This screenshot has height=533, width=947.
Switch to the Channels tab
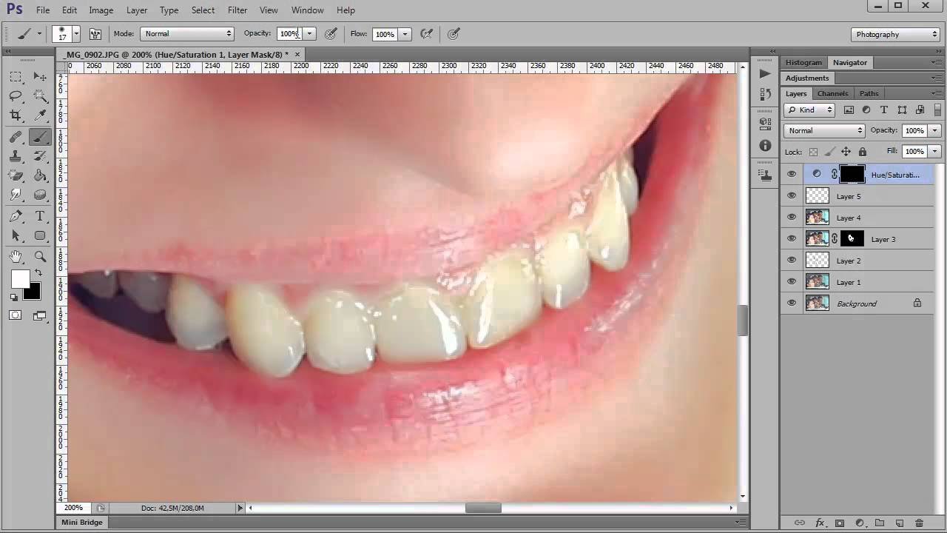tap(832, 93)
